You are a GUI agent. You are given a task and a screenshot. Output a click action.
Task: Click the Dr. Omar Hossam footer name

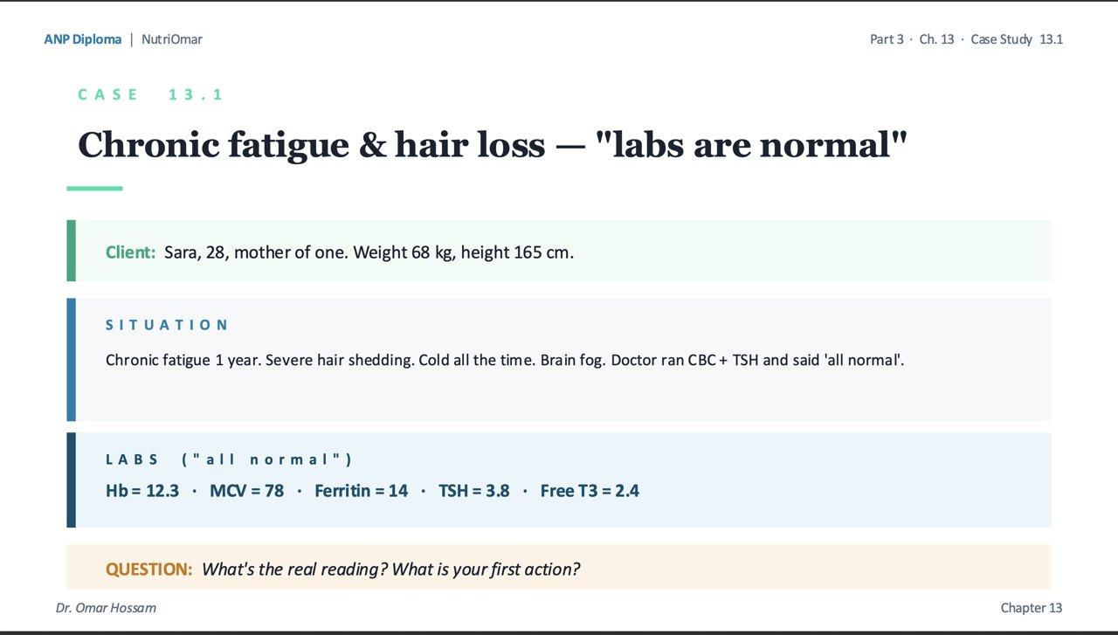click(106, 607)
